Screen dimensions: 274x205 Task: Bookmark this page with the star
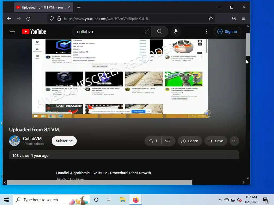click(x=211, y=19)
